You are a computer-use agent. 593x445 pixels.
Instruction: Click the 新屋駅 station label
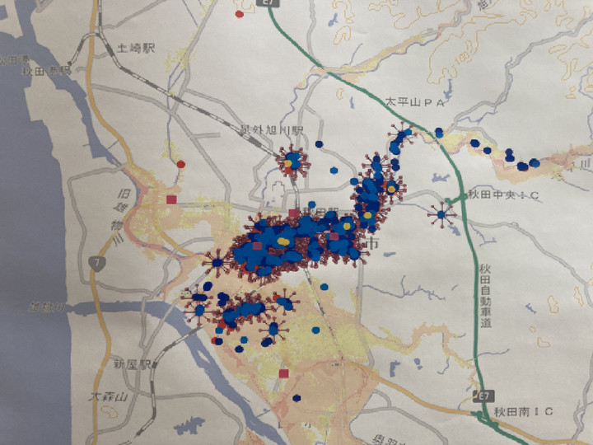132,363
